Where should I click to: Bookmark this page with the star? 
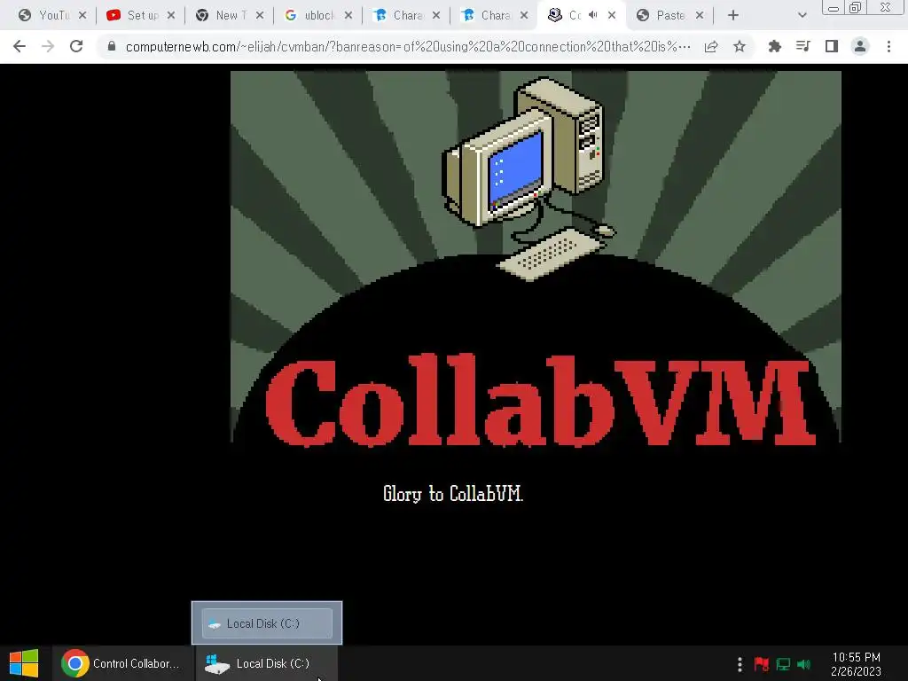pyautogui.click(x=740, y=46)
